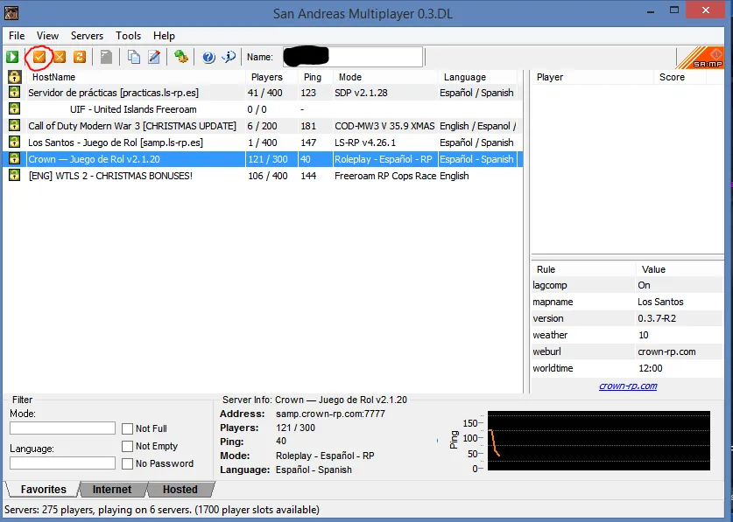
Task: Click the worldtime rule row
Action: pyautogui.click(x=627, y=368)
